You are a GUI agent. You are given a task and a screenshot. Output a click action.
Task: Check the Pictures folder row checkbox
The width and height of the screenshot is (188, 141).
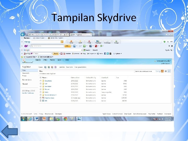40,89
